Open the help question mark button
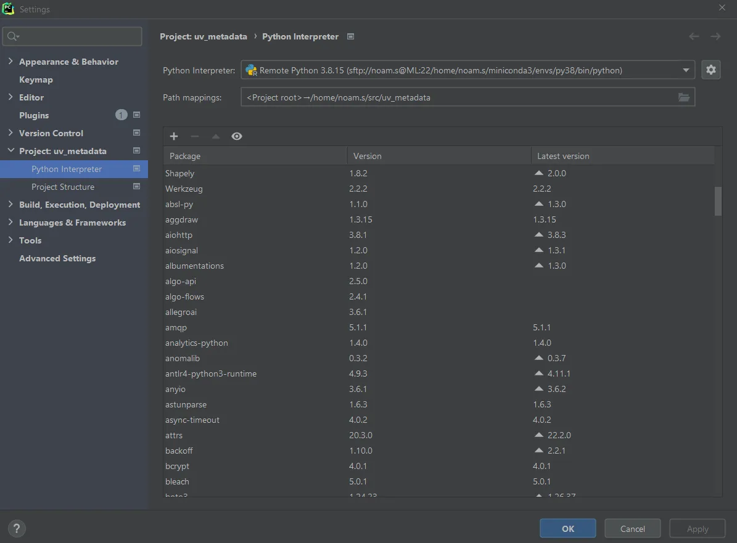737x543 pixels. coord(17,528)
